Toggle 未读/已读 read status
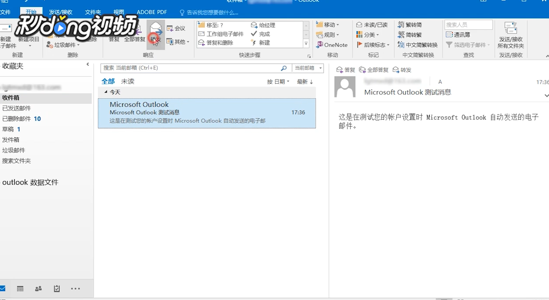This screenshot has height=300, width=549. pos(372,25)
